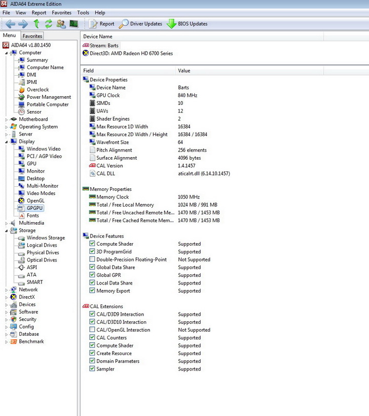Select the Benchmark icon in the tree

point(13,342)
